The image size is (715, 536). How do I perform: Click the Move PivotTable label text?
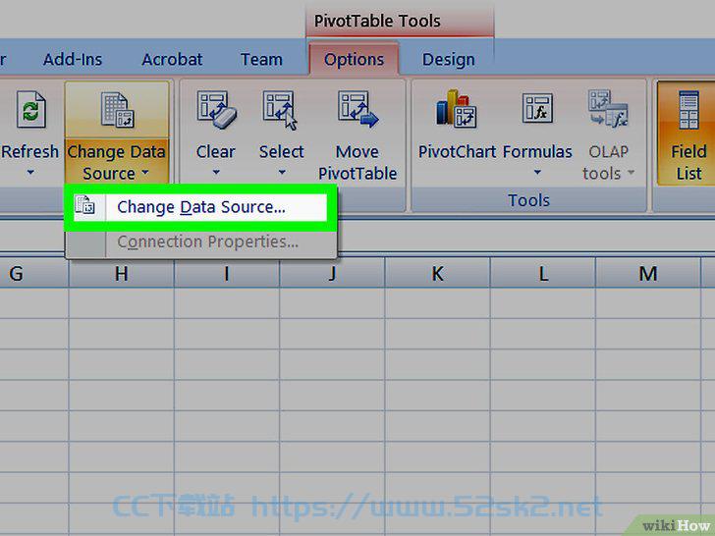[357, 162]
